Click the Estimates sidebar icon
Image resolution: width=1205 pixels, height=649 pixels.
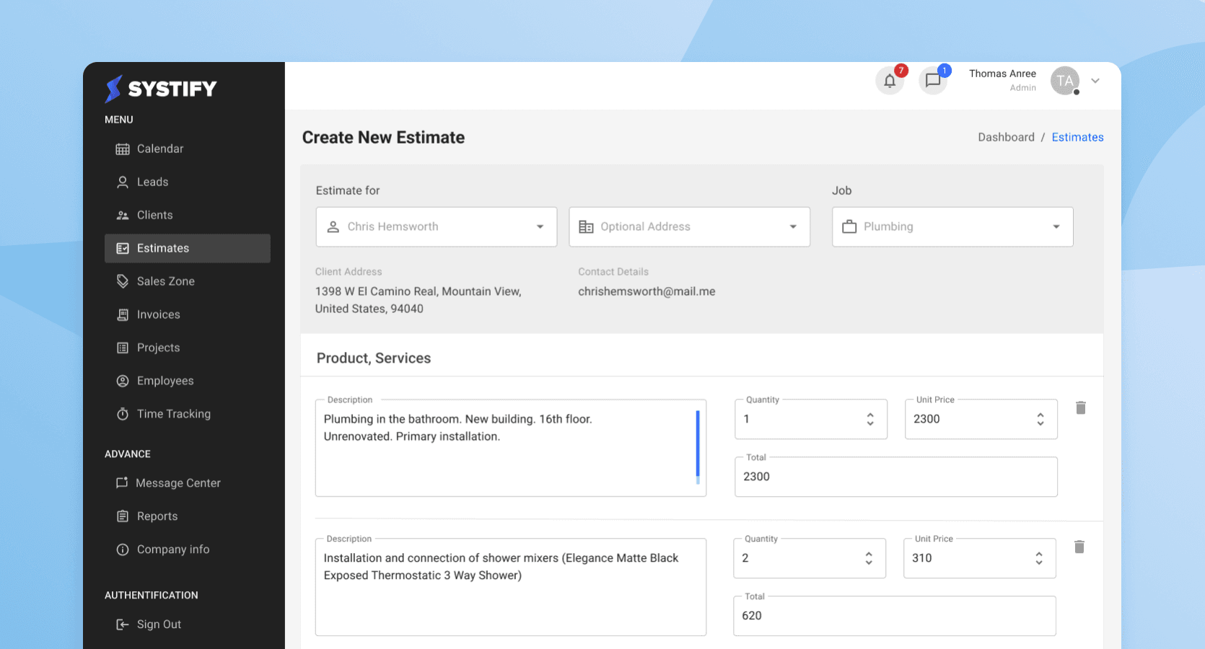click(x=123, y=249)
